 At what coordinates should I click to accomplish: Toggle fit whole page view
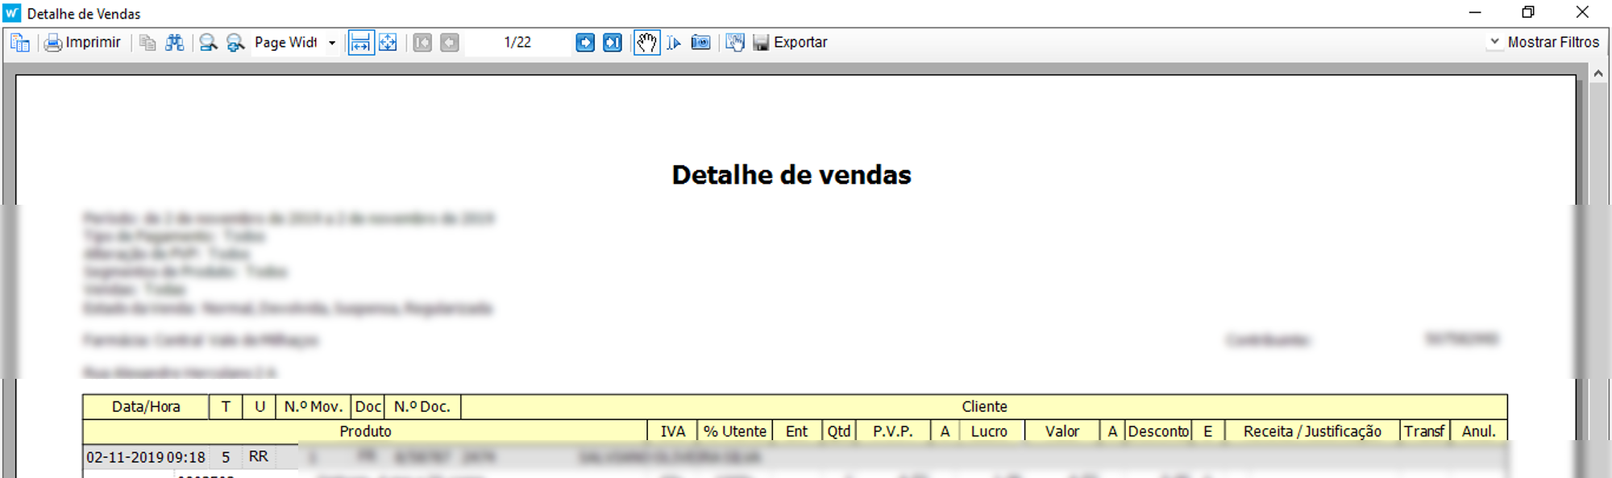(388, 43)
